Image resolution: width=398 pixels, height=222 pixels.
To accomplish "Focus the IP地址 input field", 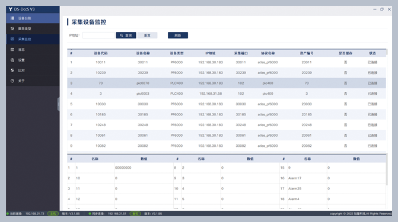I will pyautogui.click(x=98, y=36).
